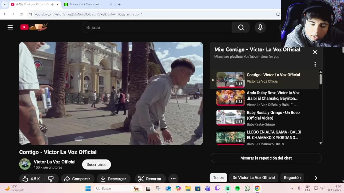Open a new browser tab
Viewport: 344px width, 193px height.
pos(119,4)
